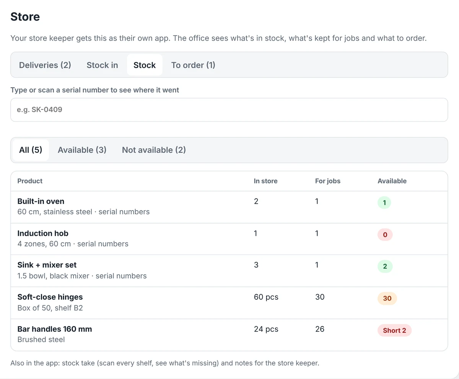Click the red 0 badge for Induction hob
This screenshot has width=459, height=379.
coord(385,235)
